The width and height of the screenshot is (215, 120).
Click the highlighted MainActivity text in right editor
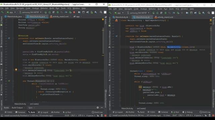[x=174, y=47]
